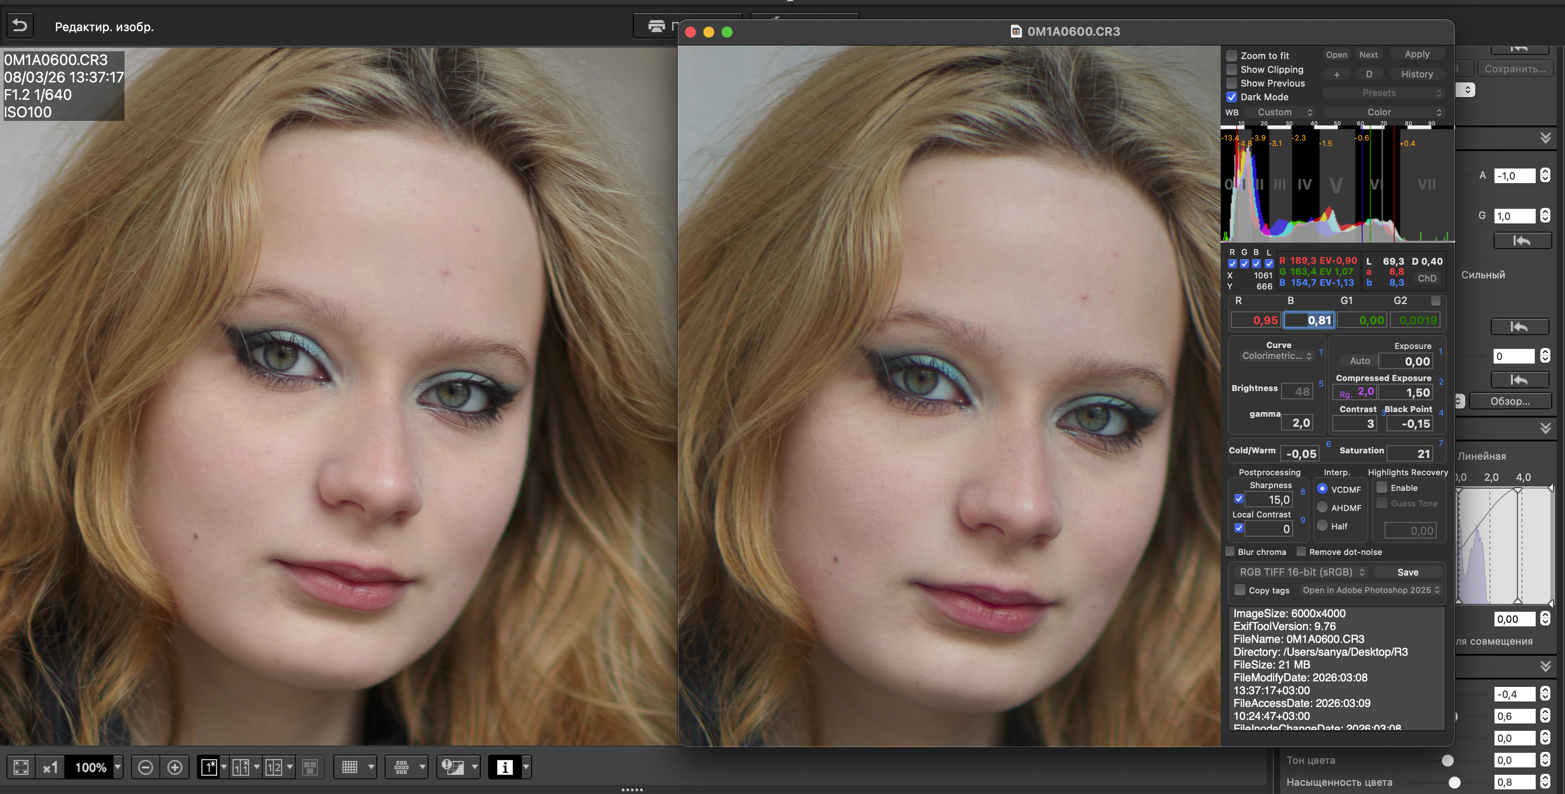Click the Saturation value field showing 21
1565x794 pixels.
1409,454
